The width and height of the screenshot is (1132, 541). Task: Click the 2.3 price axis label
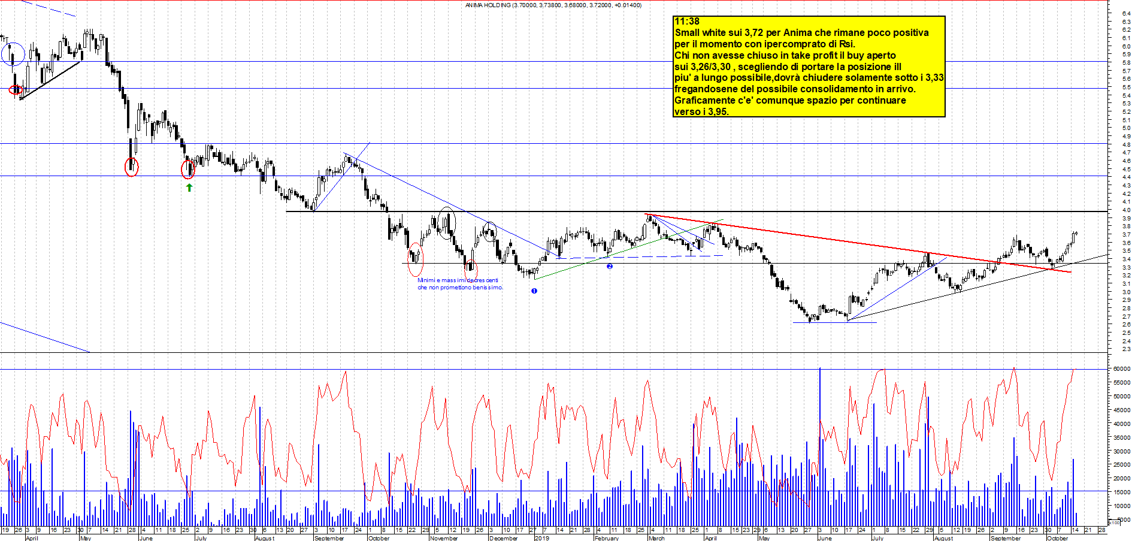coord(1126,349)
